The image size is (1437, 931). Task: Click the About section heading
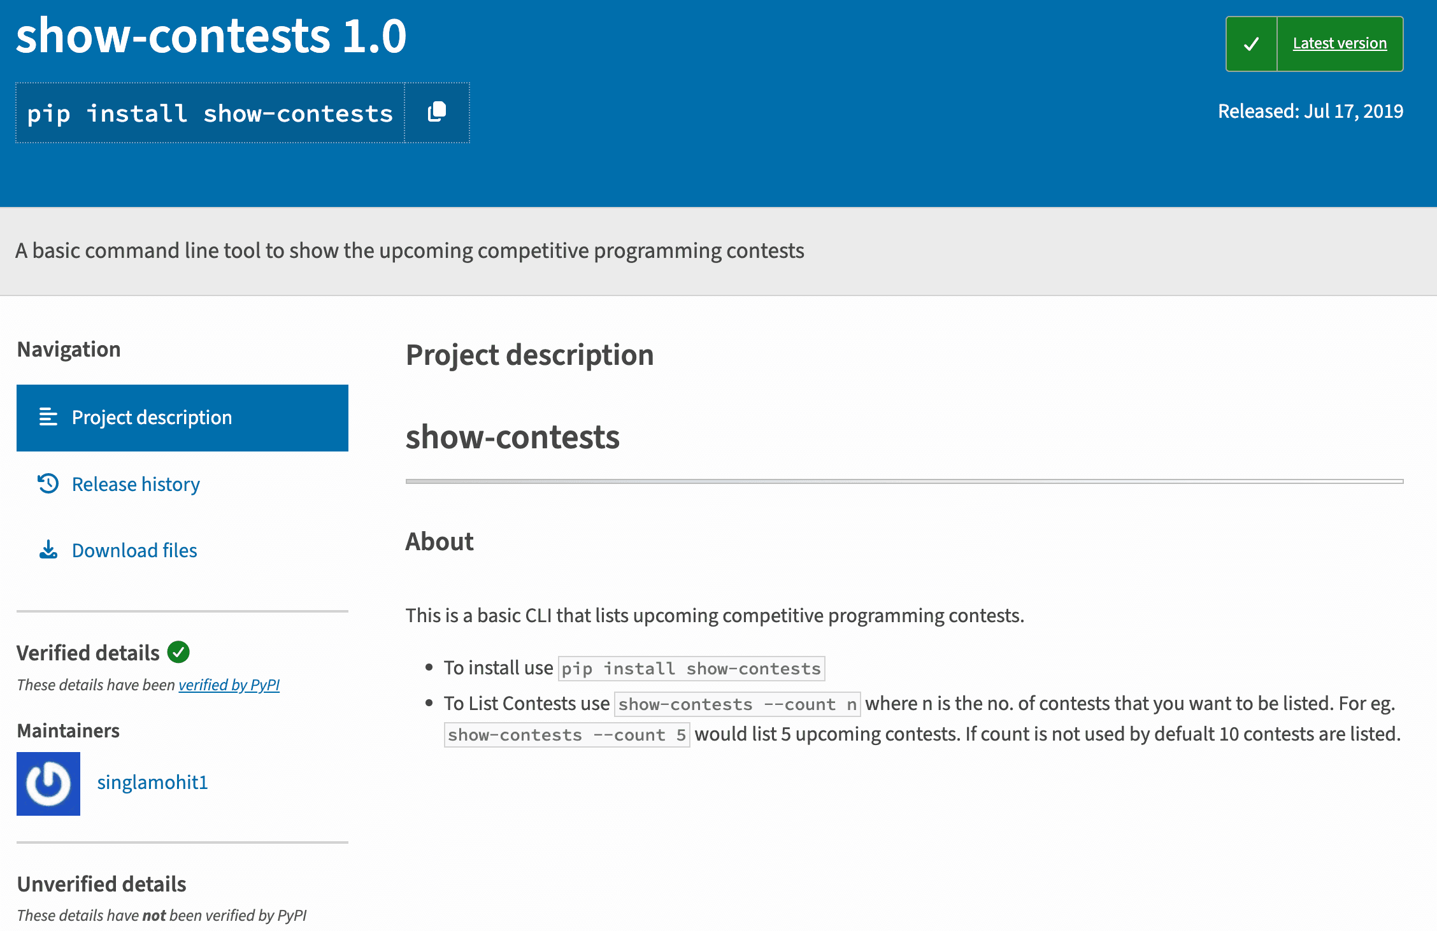pyautogui.click(x=440, y=541)
